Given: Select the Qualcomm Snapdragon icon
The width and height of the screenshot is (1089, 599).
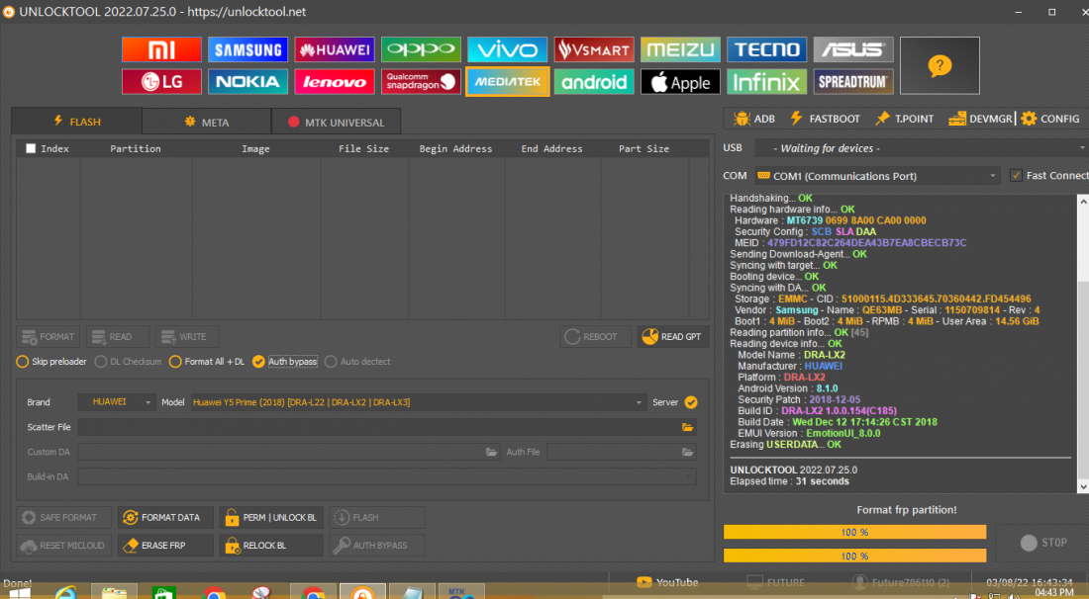Looking at the screenshot, I should (421, 82).
